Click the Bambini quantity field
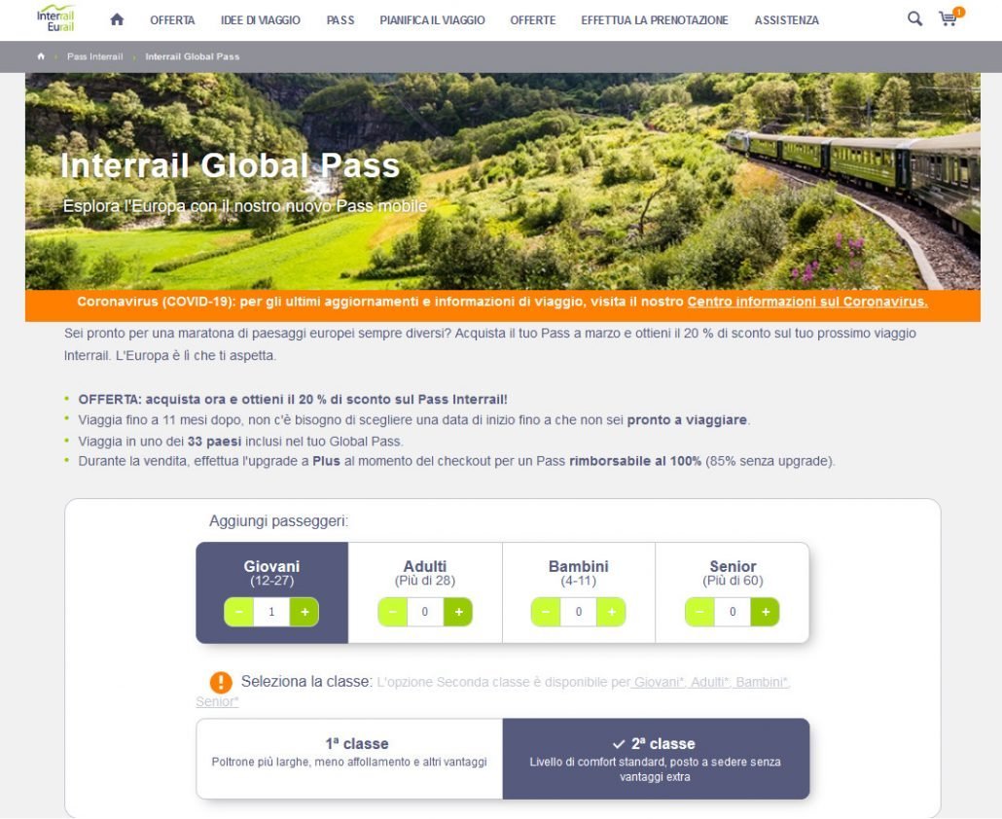Screen dimensions: 1002x819 pos(578,612)
